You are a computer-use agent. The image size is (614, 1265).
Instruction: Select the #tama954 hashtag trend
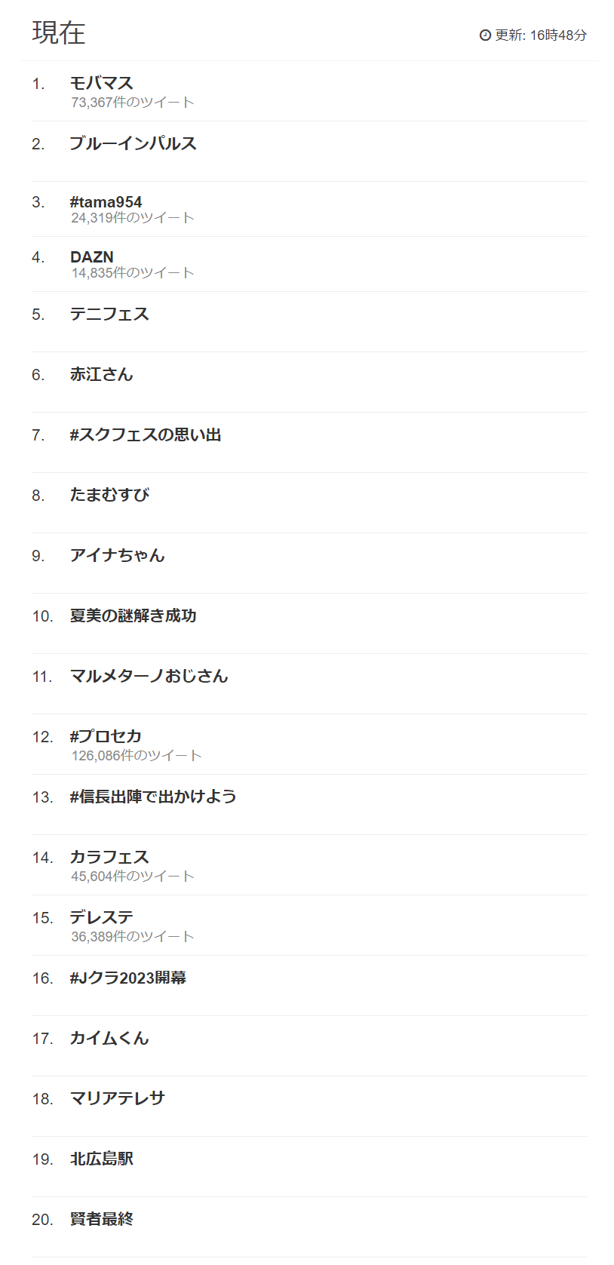[x=106, y=202]
